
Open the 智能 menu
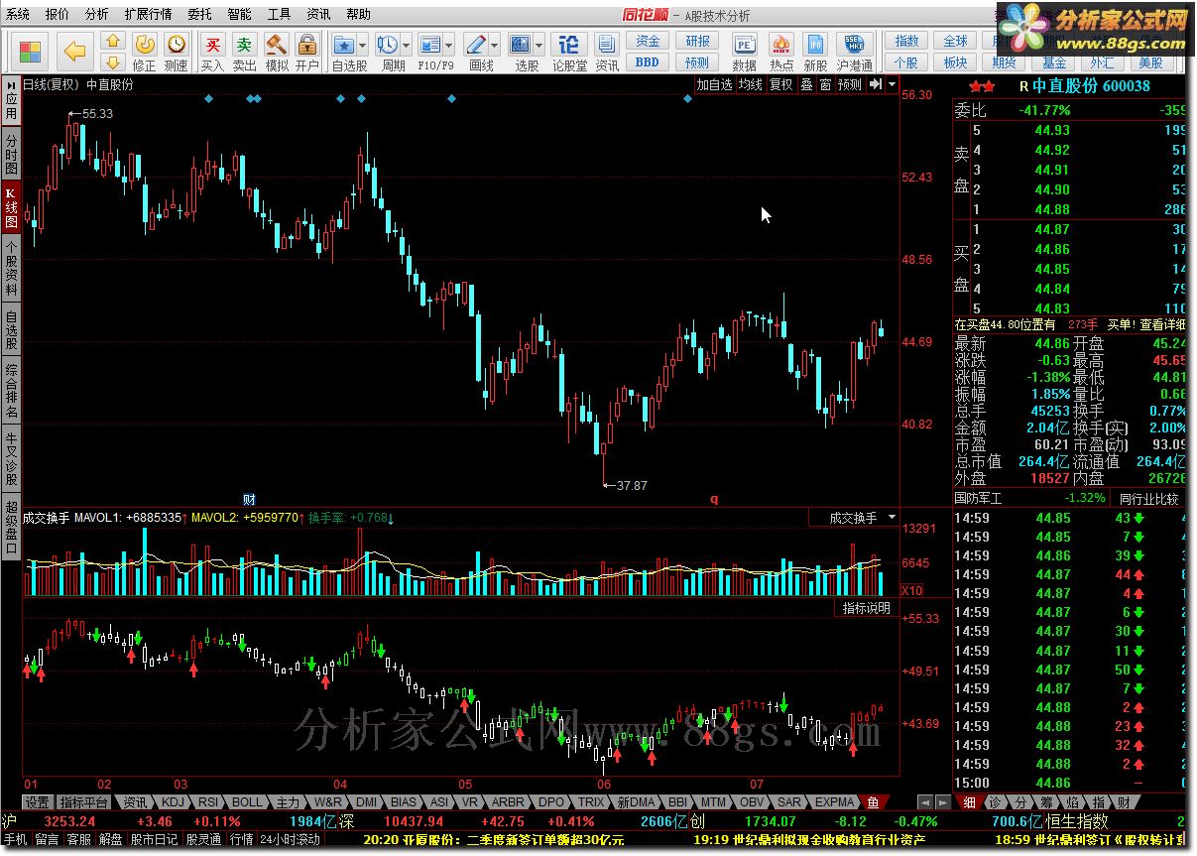click(239, 15)
